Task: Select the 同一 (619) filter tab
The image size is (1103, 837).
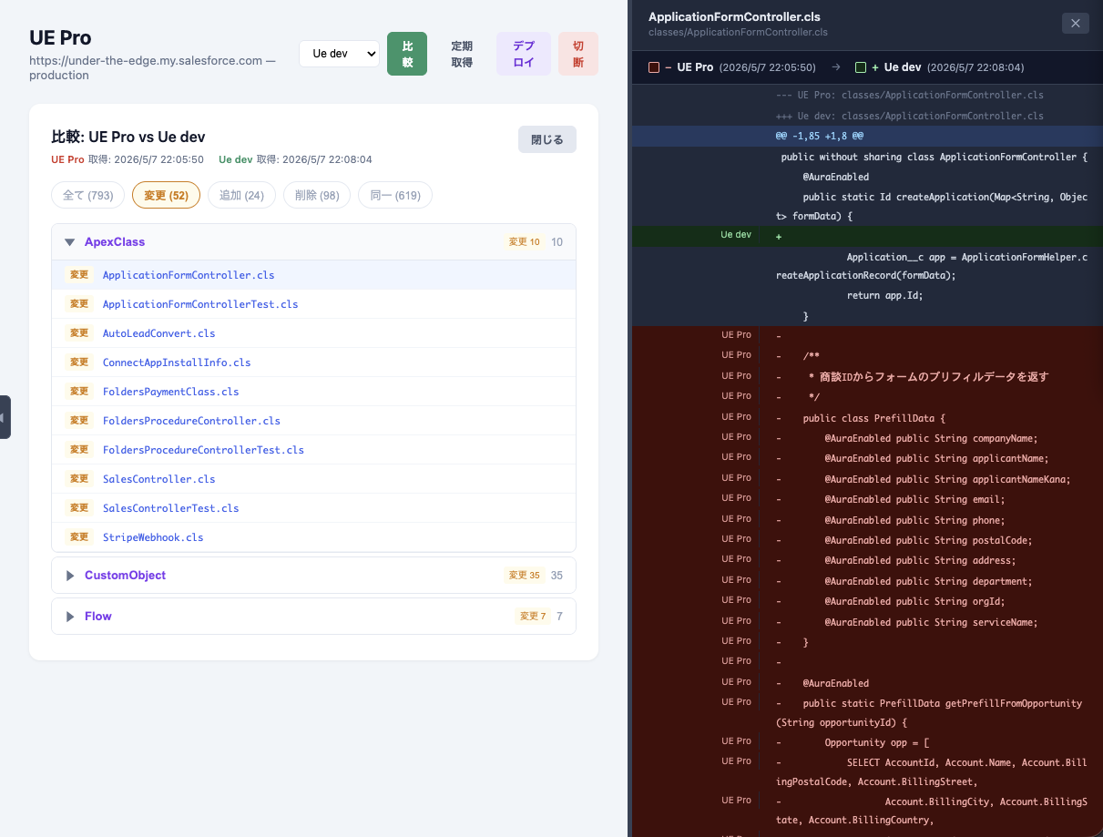Action: [395, 195]
